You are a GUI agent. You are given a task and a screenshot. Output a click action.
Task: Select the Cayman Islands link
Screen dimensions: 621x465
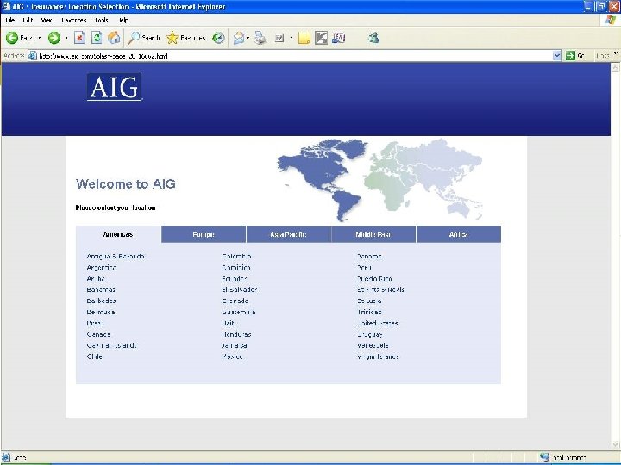111,345
